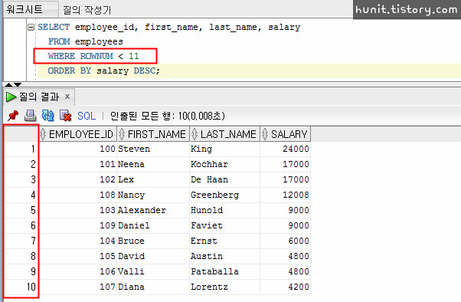Select the first name cell Alexander
Viewport: 461px width, 302px height.
[x=153, y=210]
